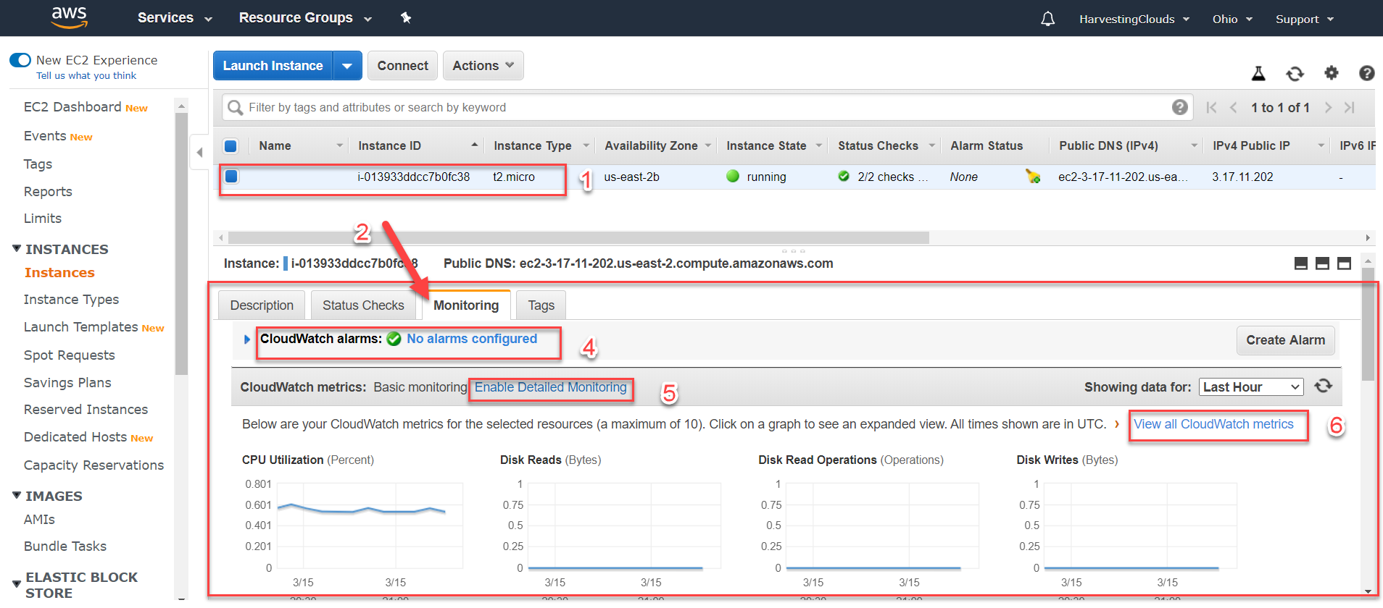Image resolution: width=1383 pixels, height=608 pixels.
Task: Open the Resource Groups menu
Action: [x=305, y=18]
